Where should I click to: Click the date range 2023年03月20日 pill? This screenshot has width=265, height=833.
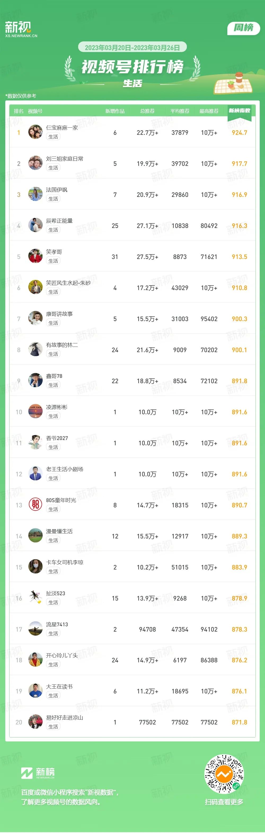click(x=132, y=48)
